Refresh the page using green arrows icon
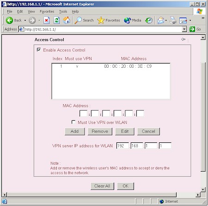208x206 pixels. tap(56, 20)
